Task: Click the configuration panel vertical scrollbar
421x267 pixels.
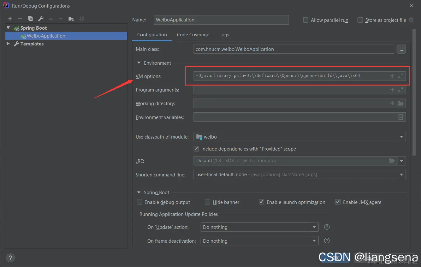Action: 414,92
